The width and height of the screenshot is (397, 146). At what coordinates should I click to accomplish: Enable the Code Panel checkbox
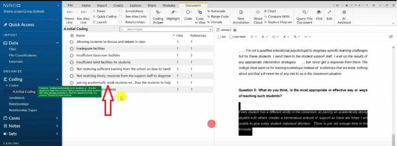point(231,37)
